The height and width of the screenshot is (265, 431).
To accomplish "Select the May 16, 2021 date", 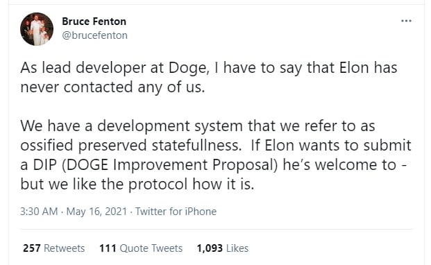I will point(96,212).
